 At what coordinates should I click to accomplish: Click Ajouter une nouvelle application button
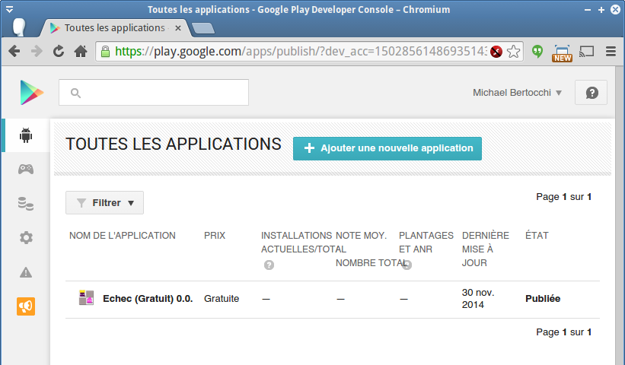(387, 148)
